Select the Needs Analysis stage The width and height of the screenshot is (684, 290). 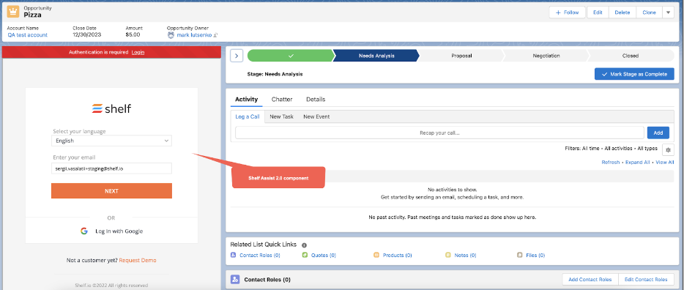376,56
